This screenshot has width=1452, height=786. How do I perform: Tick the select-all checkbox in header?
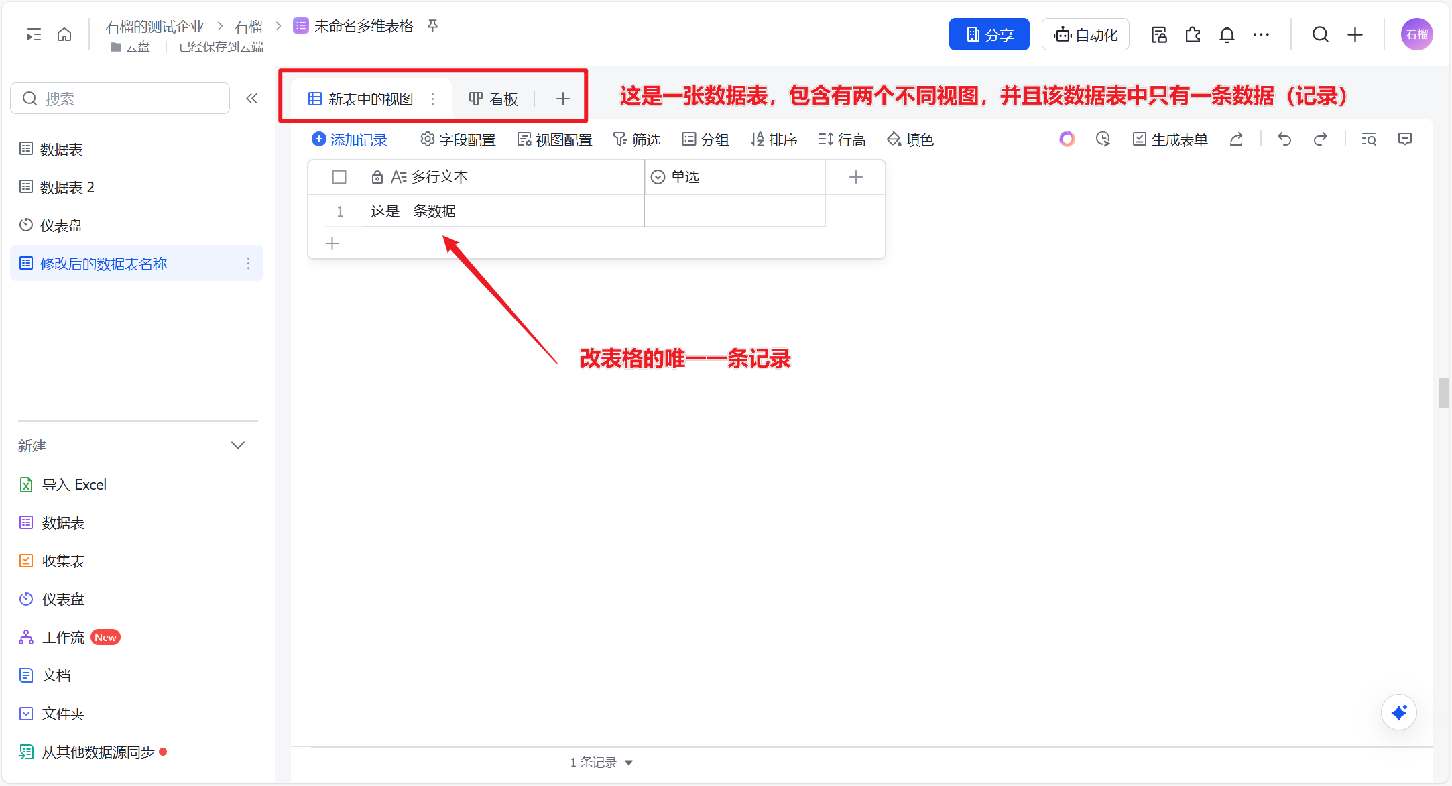click(x=339, y=177)
